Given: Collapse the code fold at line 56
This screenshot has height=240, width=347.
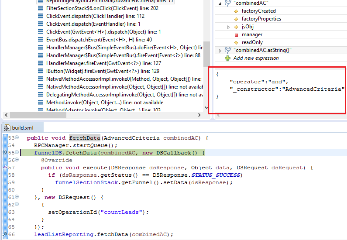Looking at the screenshot, I should [x=17, y=160].
